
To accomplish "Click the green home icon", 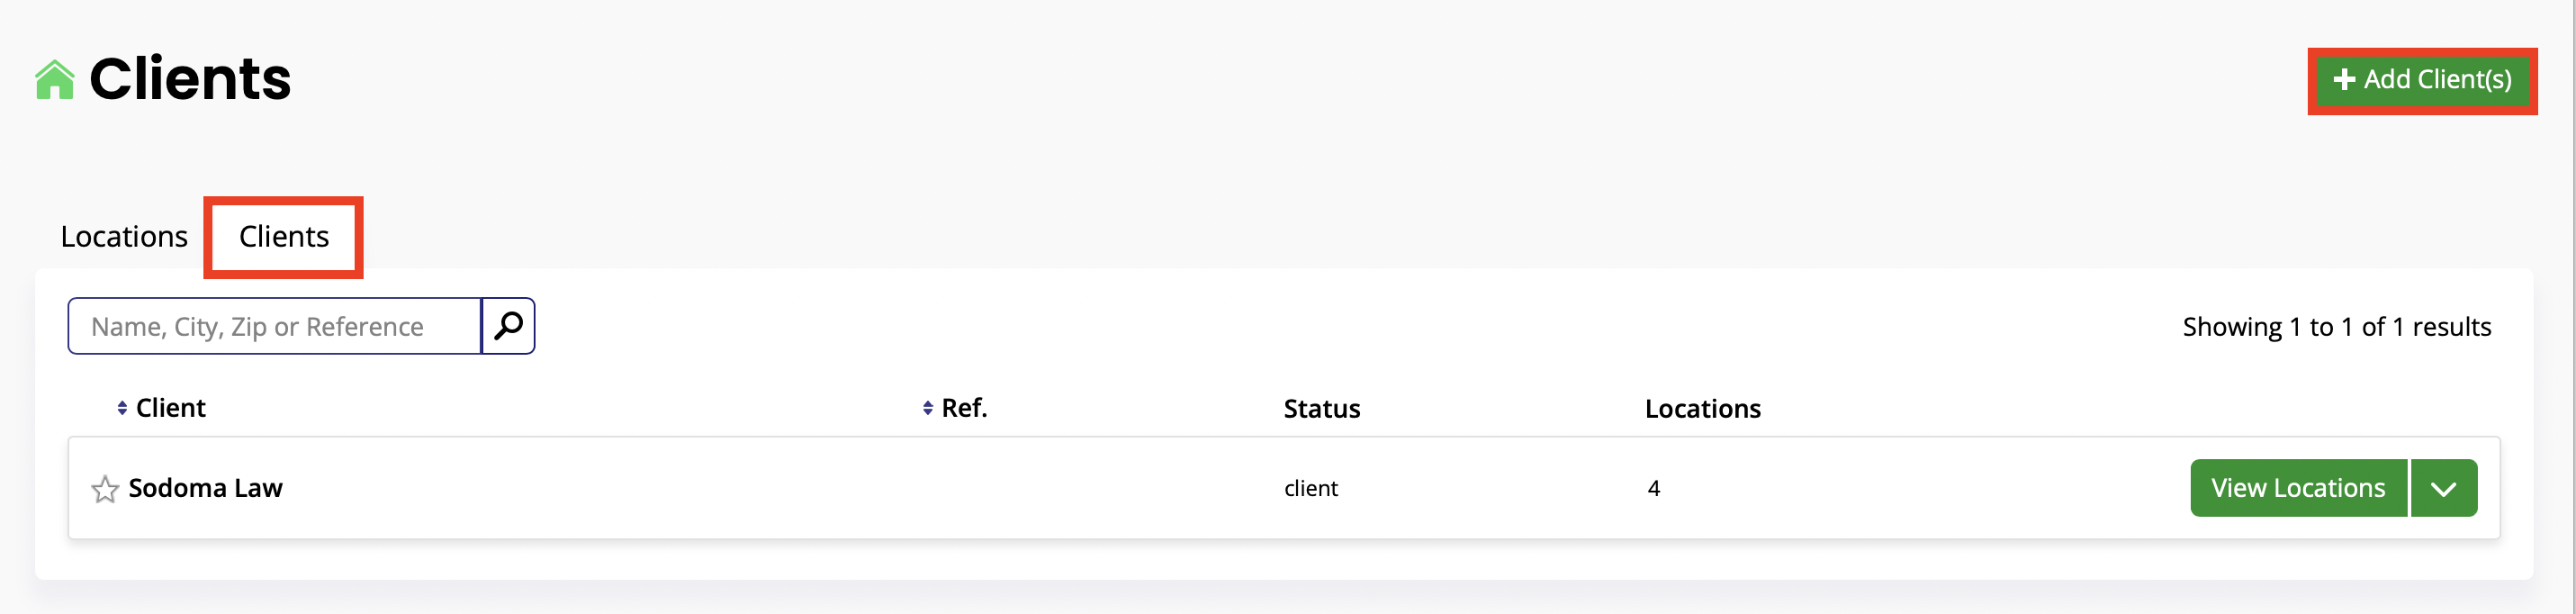I will [55, 80].
